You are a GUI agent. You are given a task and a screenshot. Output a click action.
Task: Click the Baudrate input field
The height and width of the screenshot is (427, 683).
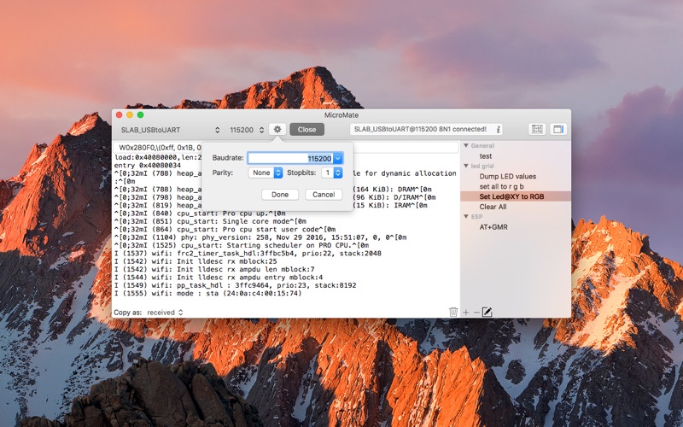[x=290, y=159]
